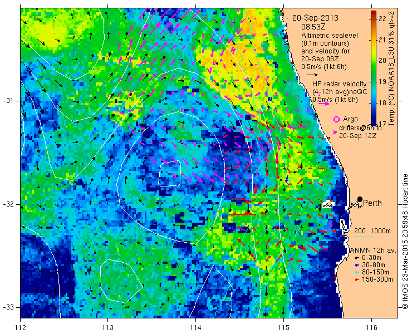
Task: Click the '30-80m' depth label
Action: click(x=374, y=265)
